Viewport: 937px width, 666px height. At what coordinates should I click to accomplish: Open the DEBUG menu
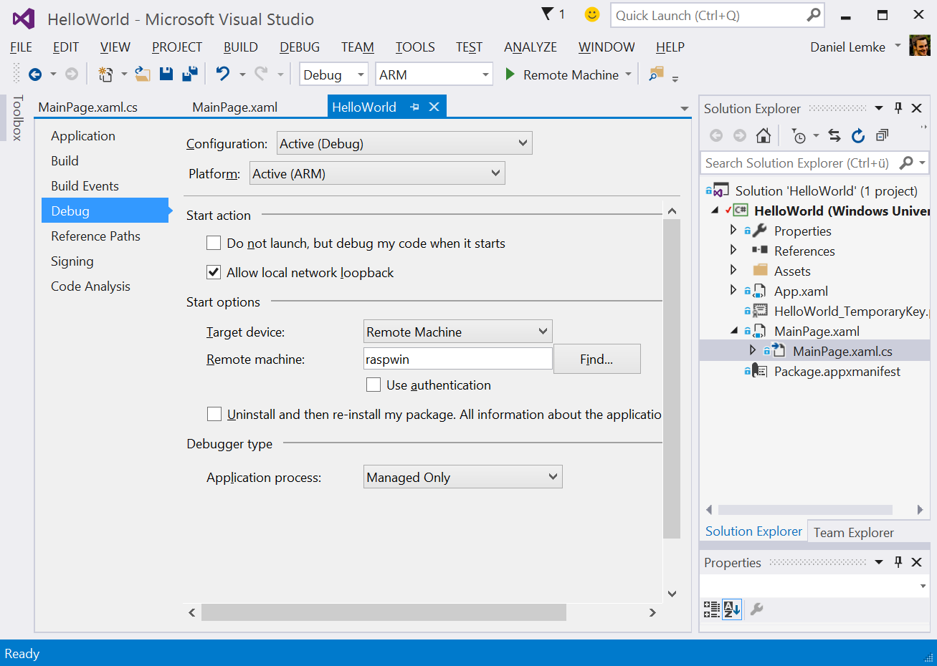pos(300,47)
